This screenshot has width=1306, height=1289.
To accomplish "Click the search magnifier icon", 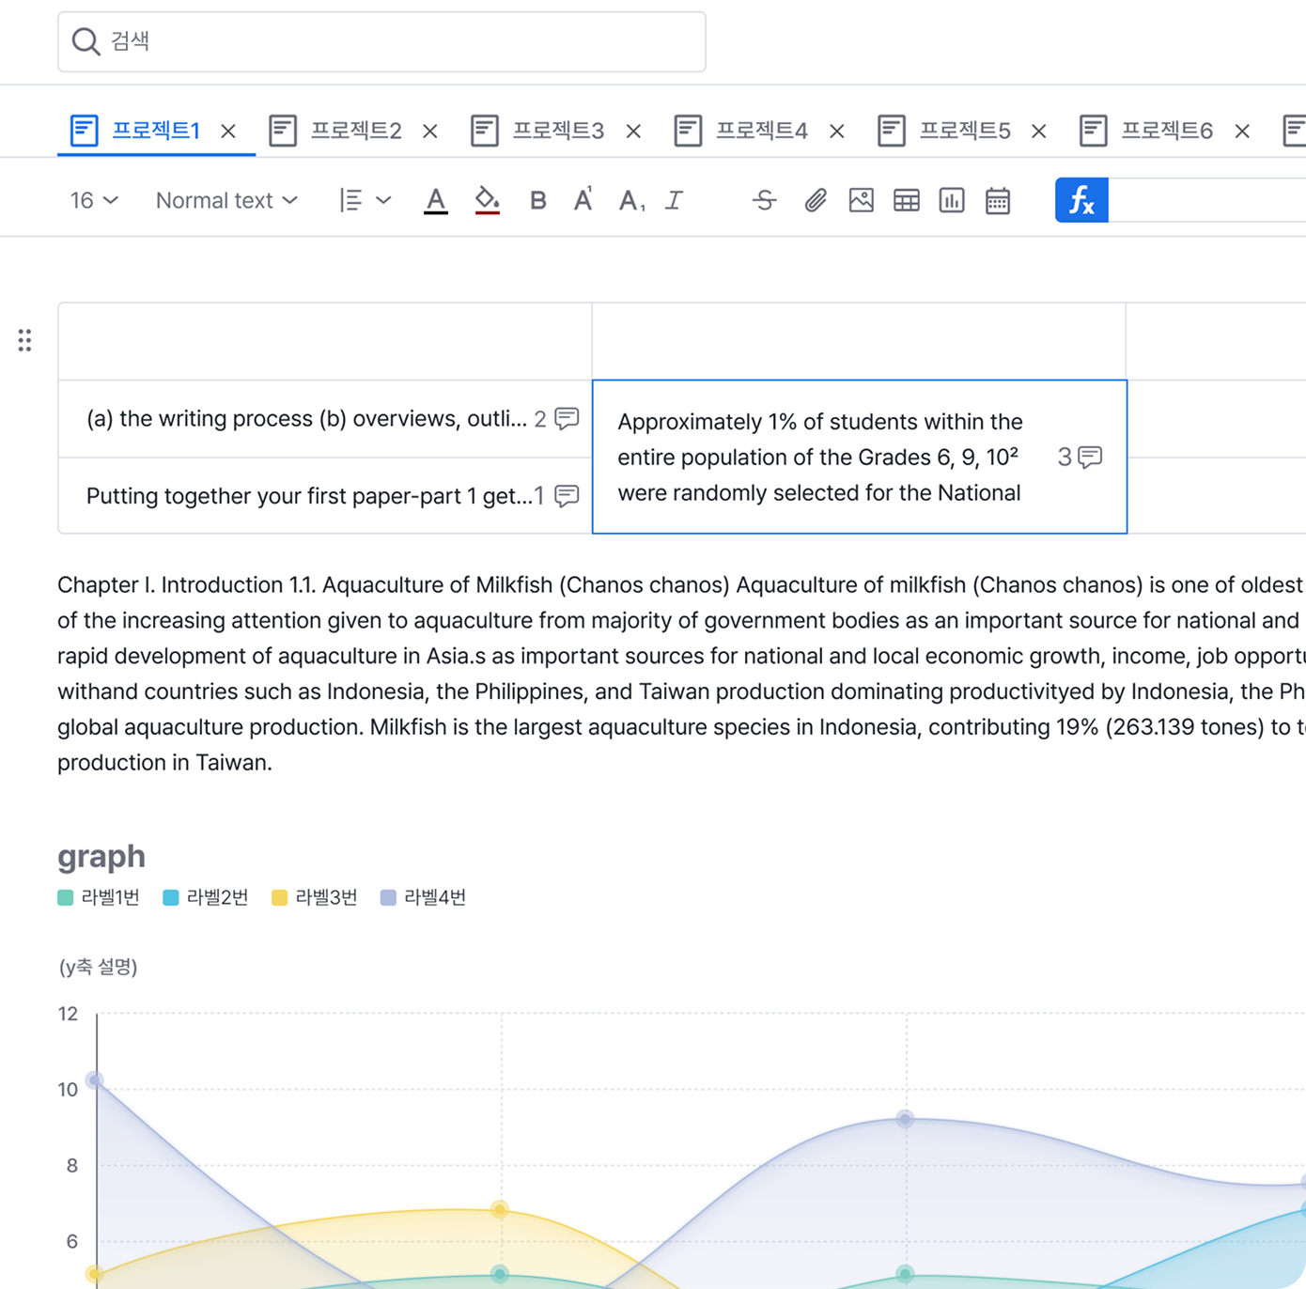I will (x=86, y=41).
